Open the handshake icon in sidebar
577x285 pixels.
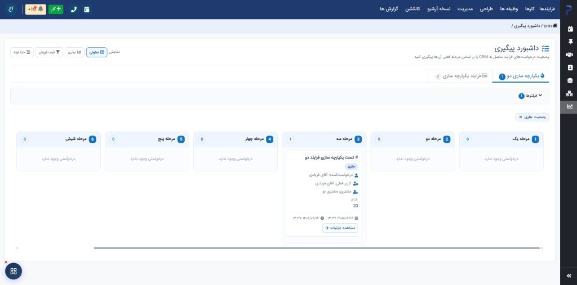(569, 55)
